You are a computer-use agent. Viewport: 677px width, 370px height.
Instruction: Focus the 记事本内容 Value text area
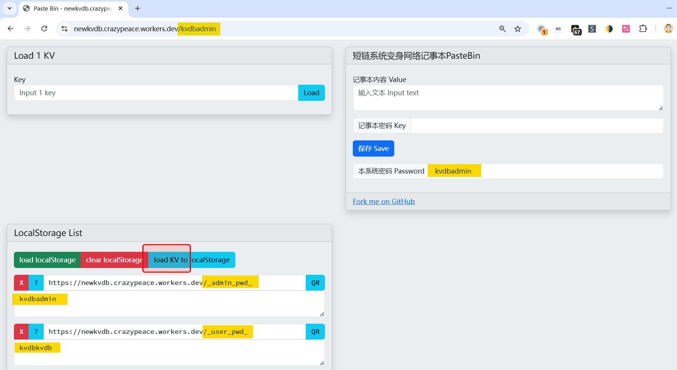point(508,98)
